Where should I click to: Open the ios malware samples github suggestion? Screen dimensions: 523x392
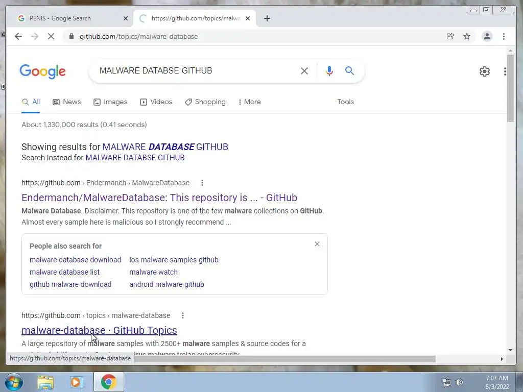(174, 260)
